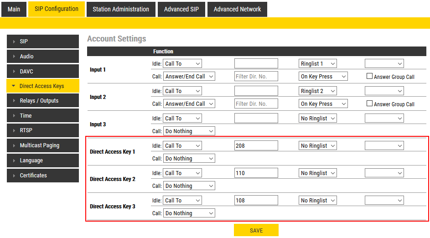This screenshot has height=238, width=430.
Task: Expand the SIP sidebar section arrow
Action: [x=14, y=41]
